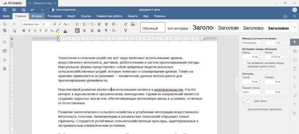
Task: Increase font size with the larger A icon
Action: [x=55, y=24]
